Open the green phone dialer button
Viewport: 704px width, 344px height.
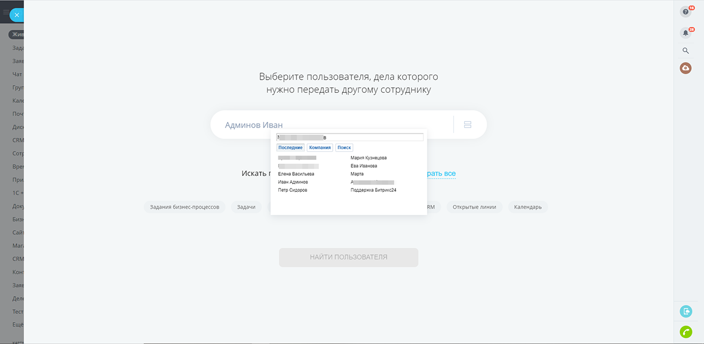686,332
